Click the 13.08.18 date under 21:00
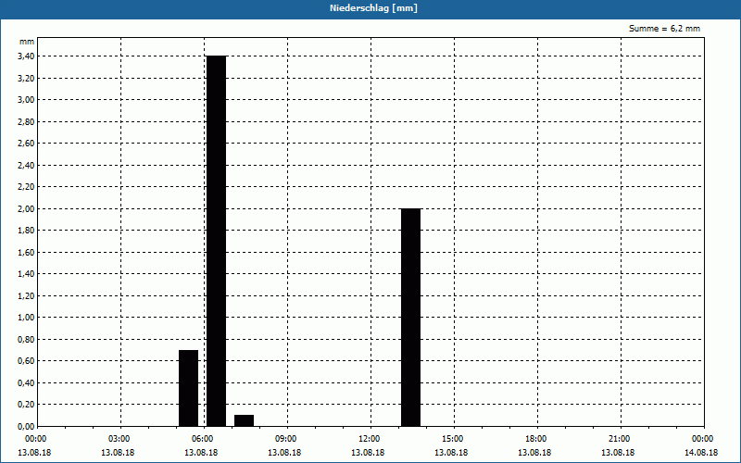The width and height of the screenshot is (741, 463). [x=618, y=453]
